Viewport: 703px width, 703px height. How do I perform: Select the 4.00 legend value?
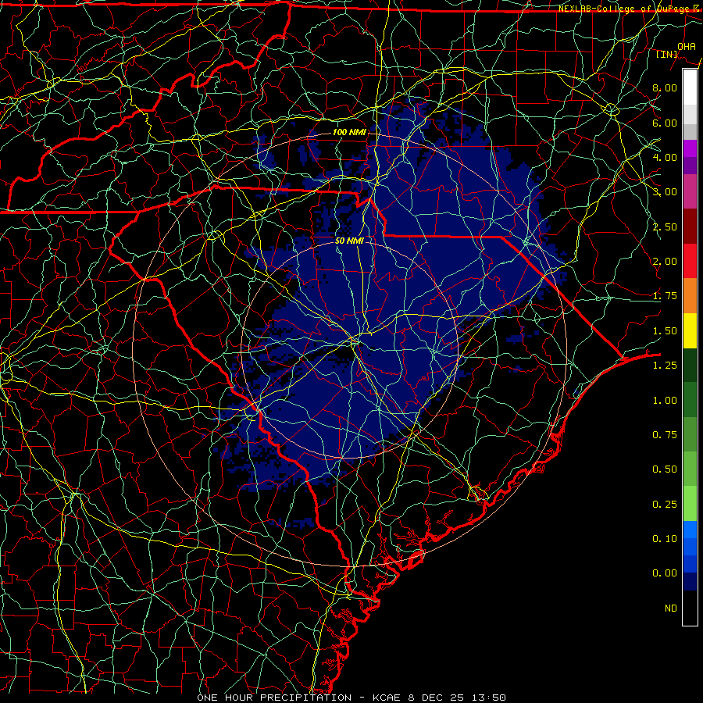tap(665, 157)
